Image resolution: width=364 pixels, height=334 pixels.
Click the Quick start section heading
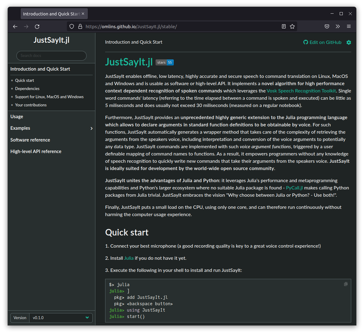click(127, 232)
